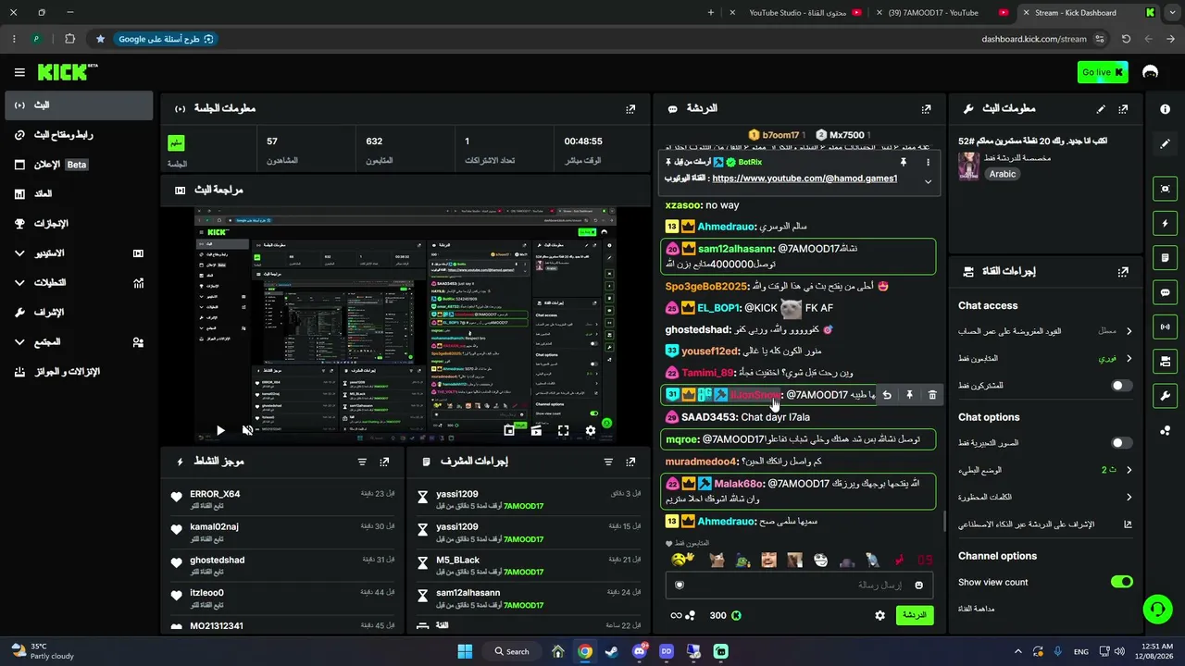Pop out the chat panel
The width and height of the screenshot is (1185, 666).
[x=926, y=108]
